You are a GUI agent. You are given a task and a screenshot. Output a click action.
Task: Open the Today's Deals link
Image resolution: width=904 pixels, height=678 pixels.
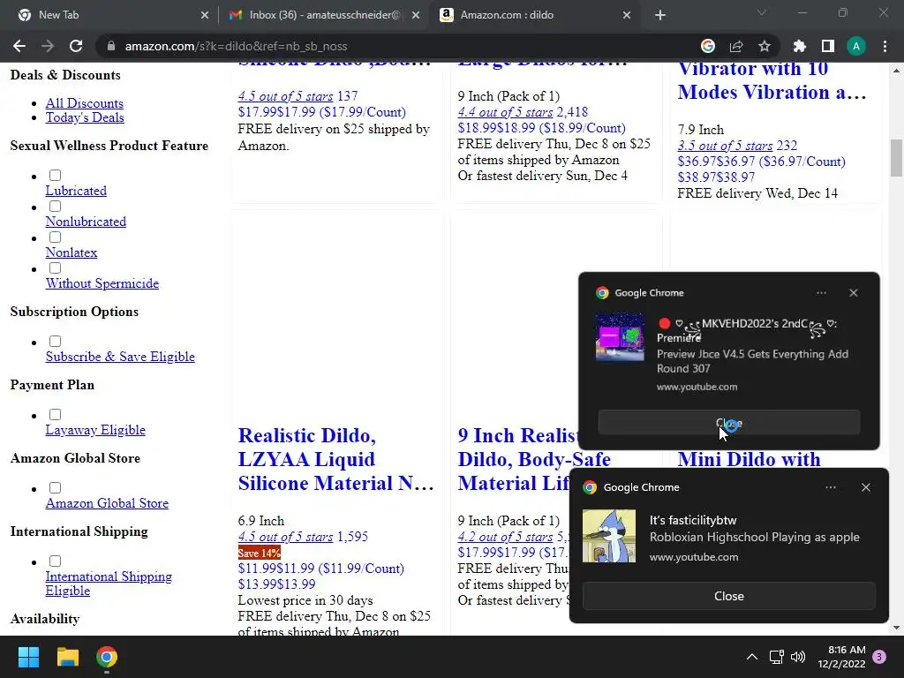point(85,117)
